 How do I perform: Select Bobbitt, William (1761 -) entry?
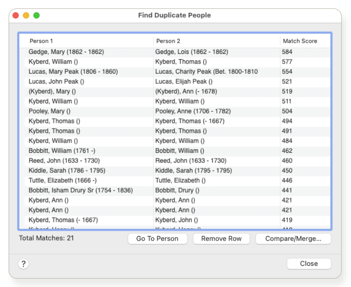tap(62, 151)
